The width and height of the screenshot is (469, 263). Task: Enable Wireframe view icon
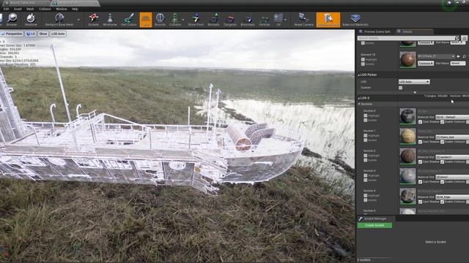(x=110, y=20)
